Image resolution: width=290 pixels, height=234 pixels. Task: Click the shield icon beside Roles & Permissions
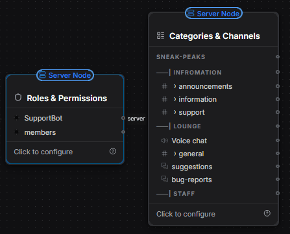[x=18, y=98]
